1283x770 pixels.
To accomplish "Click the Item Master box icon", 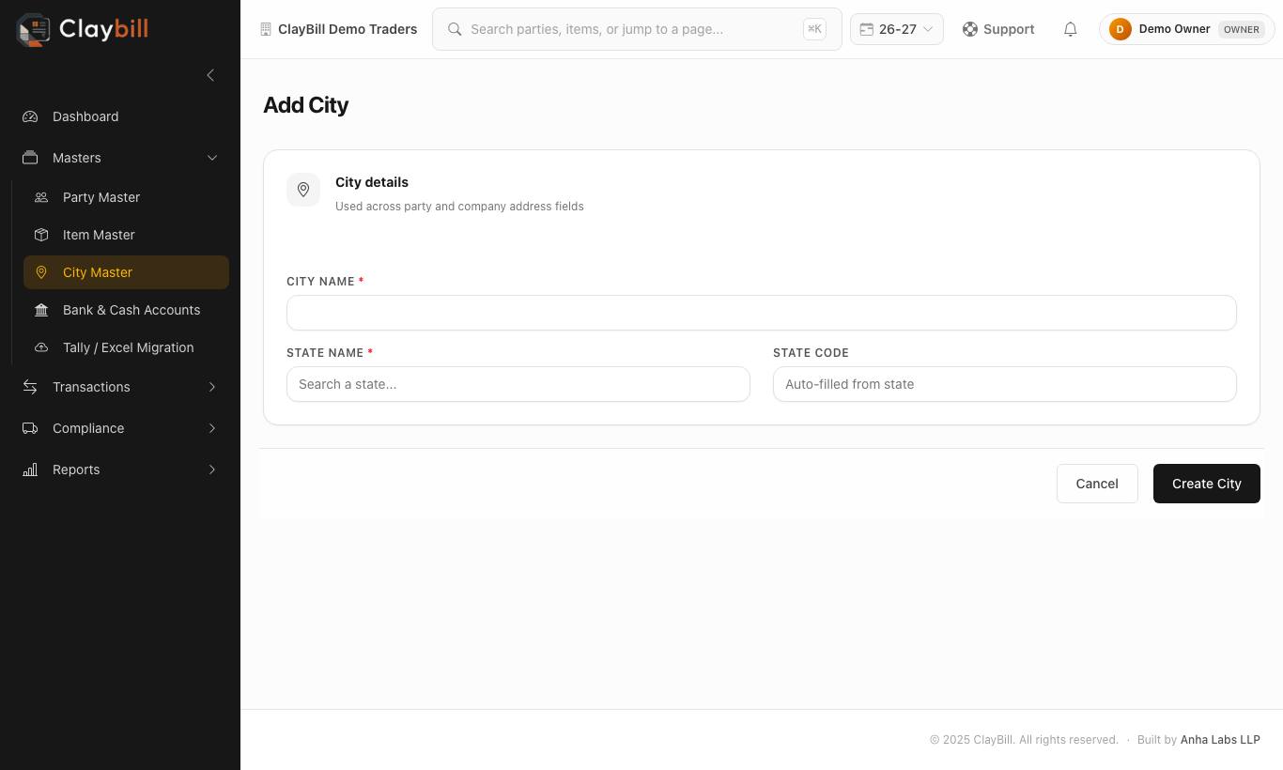I will (41, 235).
